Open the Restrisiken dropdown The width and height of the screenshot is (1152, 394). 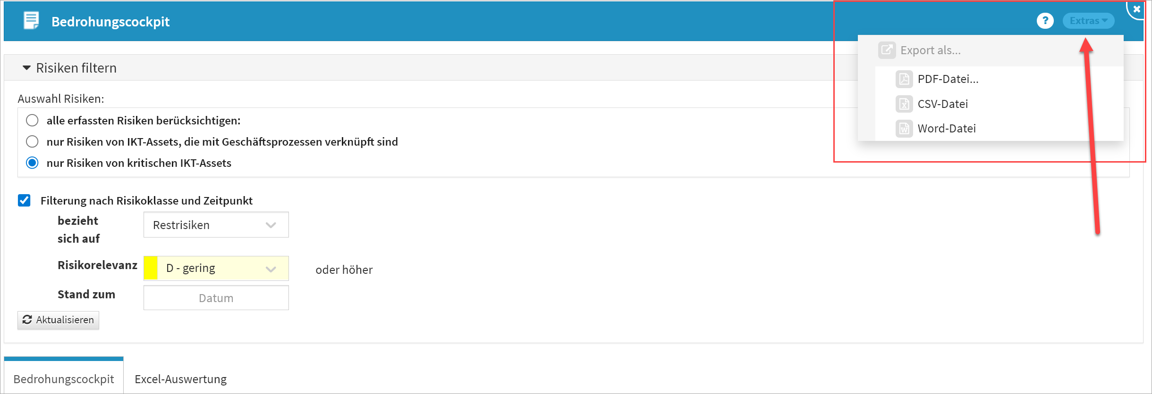(216, 225)
